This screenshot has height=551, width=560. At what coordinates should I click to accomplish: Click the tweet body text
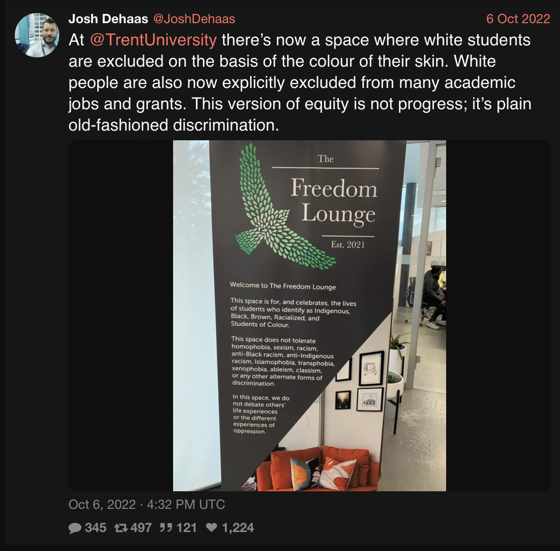point(300,82)
